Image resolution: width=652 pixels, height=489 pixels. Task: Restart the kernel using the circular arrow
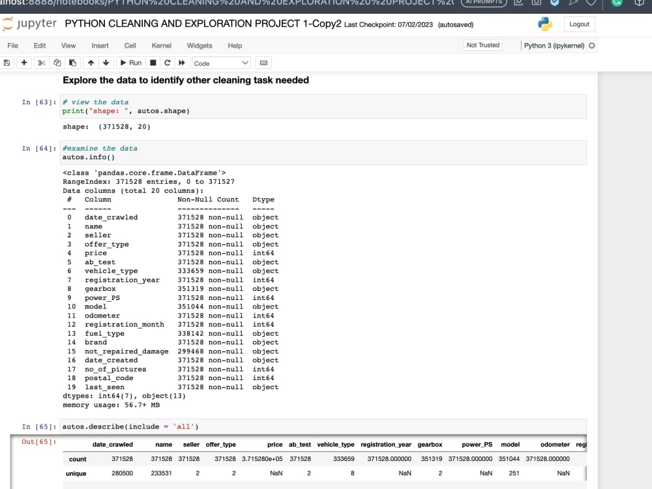[168, 63]
